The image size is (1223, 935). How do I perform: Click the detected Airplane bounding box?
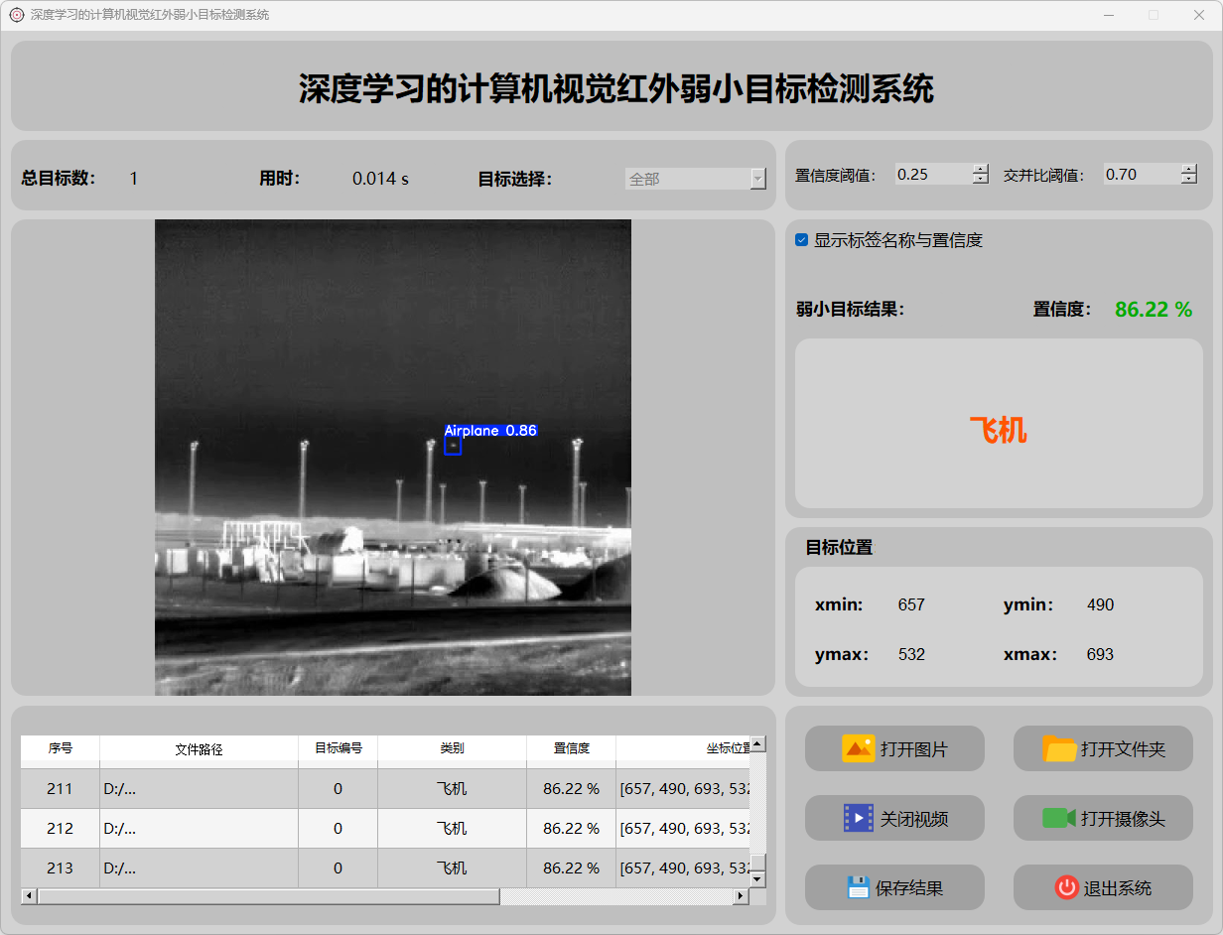pos(453,446)
